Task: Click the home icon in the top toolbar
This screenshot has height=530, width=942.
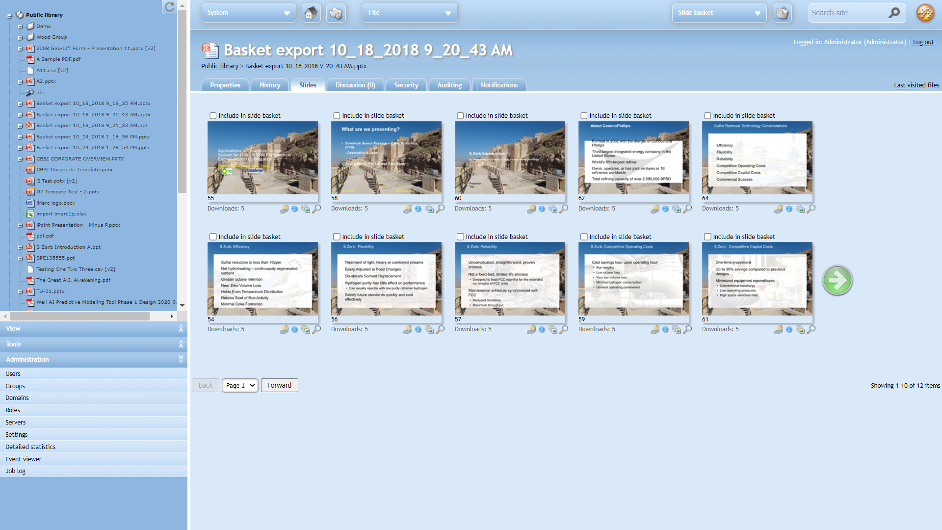Action: [311, 13]
